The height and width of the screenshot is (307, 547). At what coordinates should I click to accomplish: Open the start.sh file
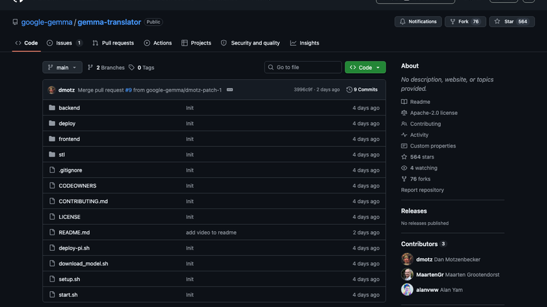68,295
